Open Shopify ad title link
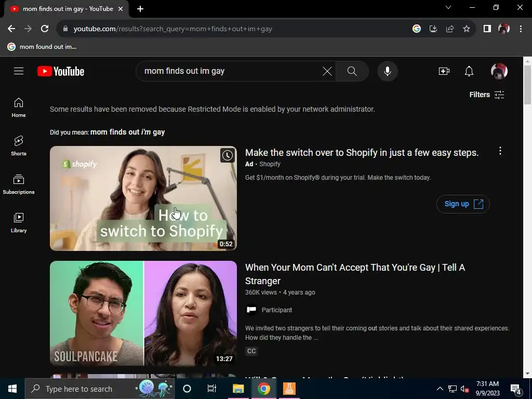532x399 pixels. click(x=362, y=153)
